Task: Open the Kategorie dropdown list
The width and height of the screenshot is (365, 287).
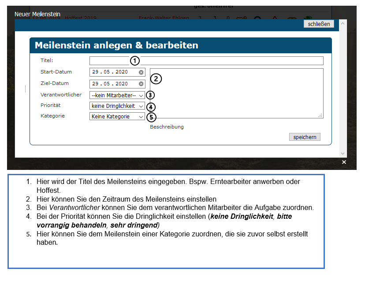Action: click(117, 117)
